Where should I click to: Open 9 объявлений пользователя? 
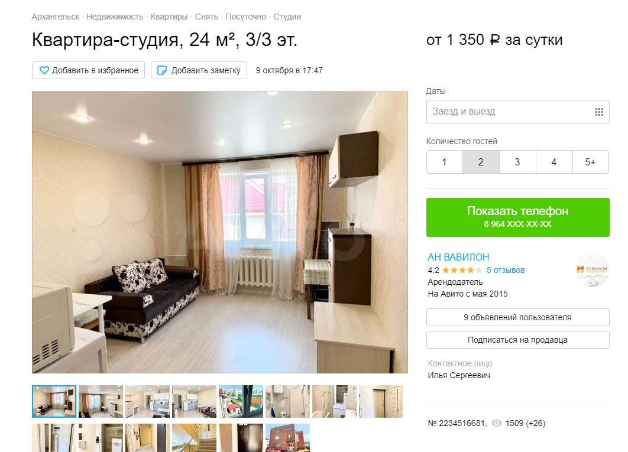[x=517, y=317]
